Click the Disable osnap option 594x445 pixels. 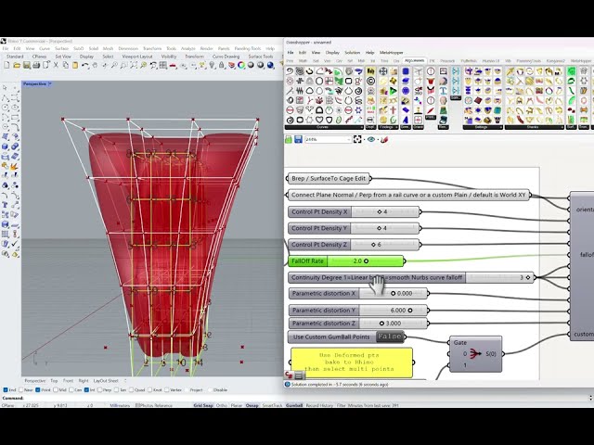[220, 389]
